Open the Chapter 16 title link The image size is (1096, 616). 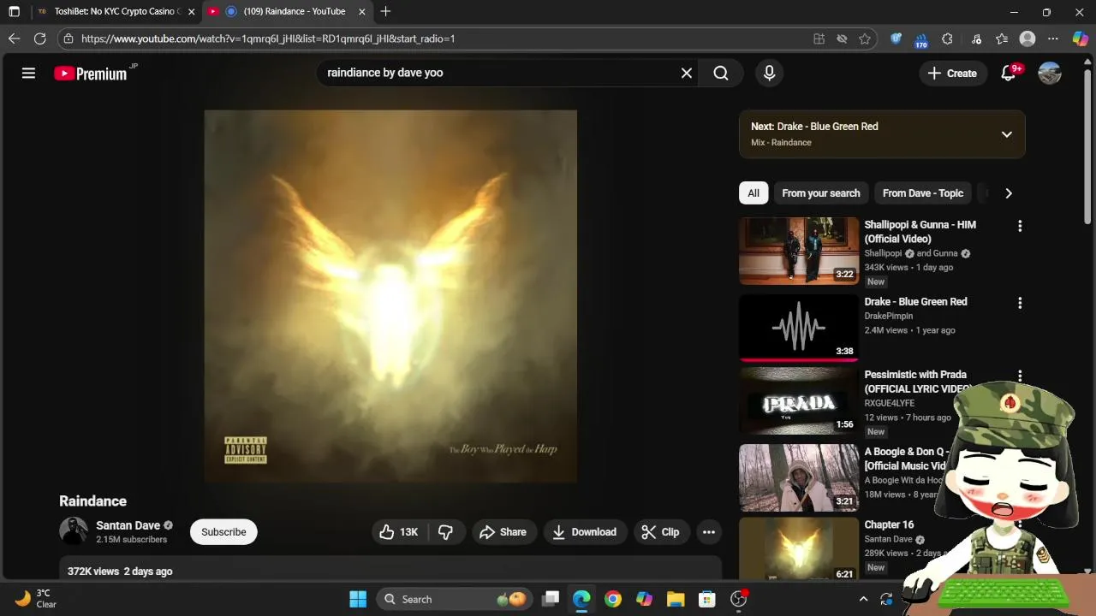tap(889, 524)
